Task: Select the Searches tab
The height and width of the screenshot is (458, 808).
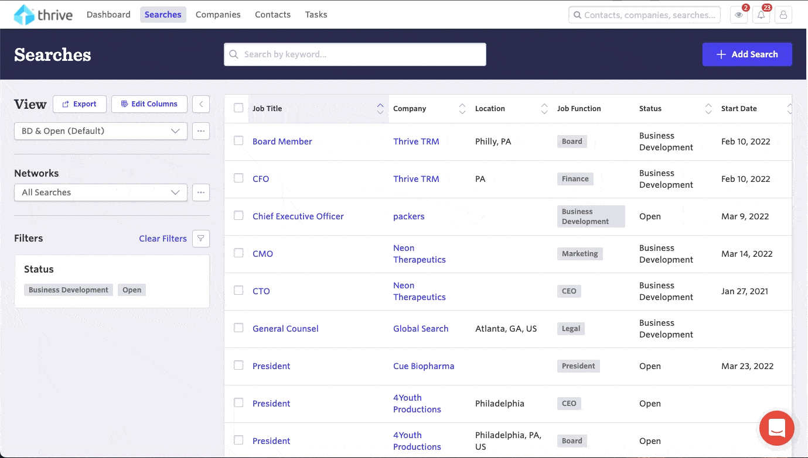Action: (163, 15)
